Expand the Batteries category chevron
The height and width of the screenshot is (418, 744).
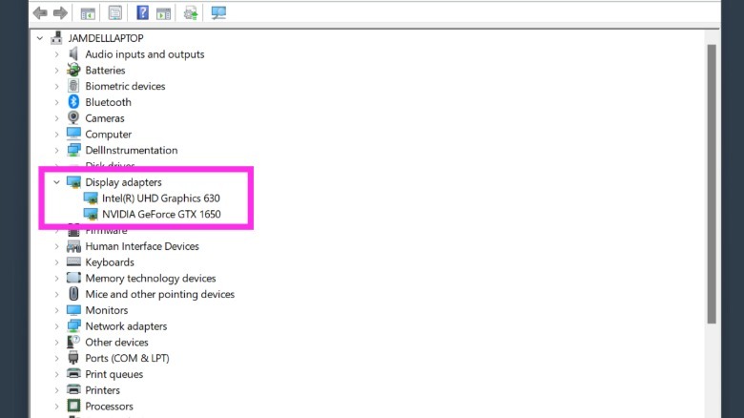coord(56,71)
